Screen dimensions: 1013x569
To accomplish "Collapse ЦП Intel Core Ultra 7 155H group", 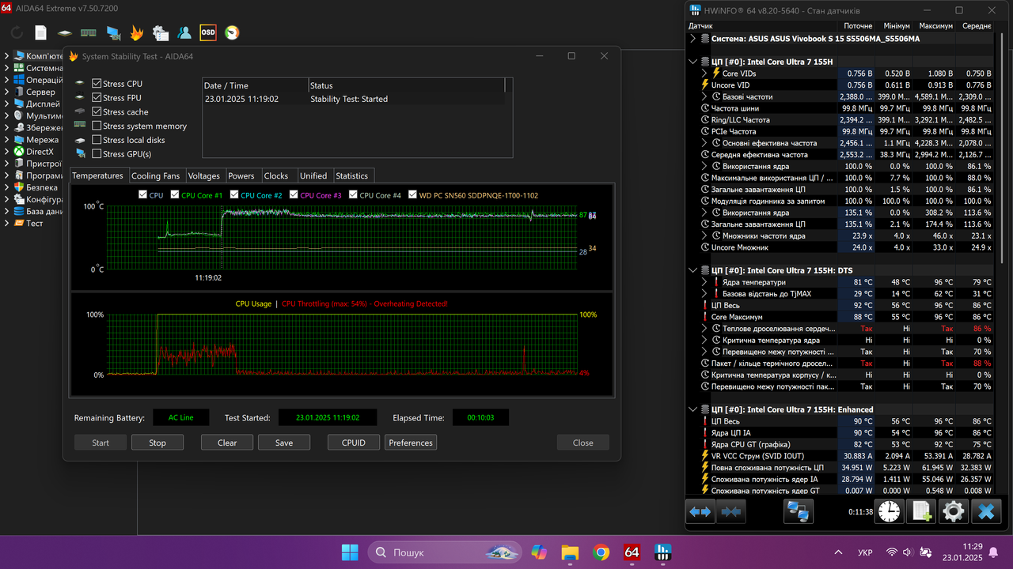I will click(693, 62).
